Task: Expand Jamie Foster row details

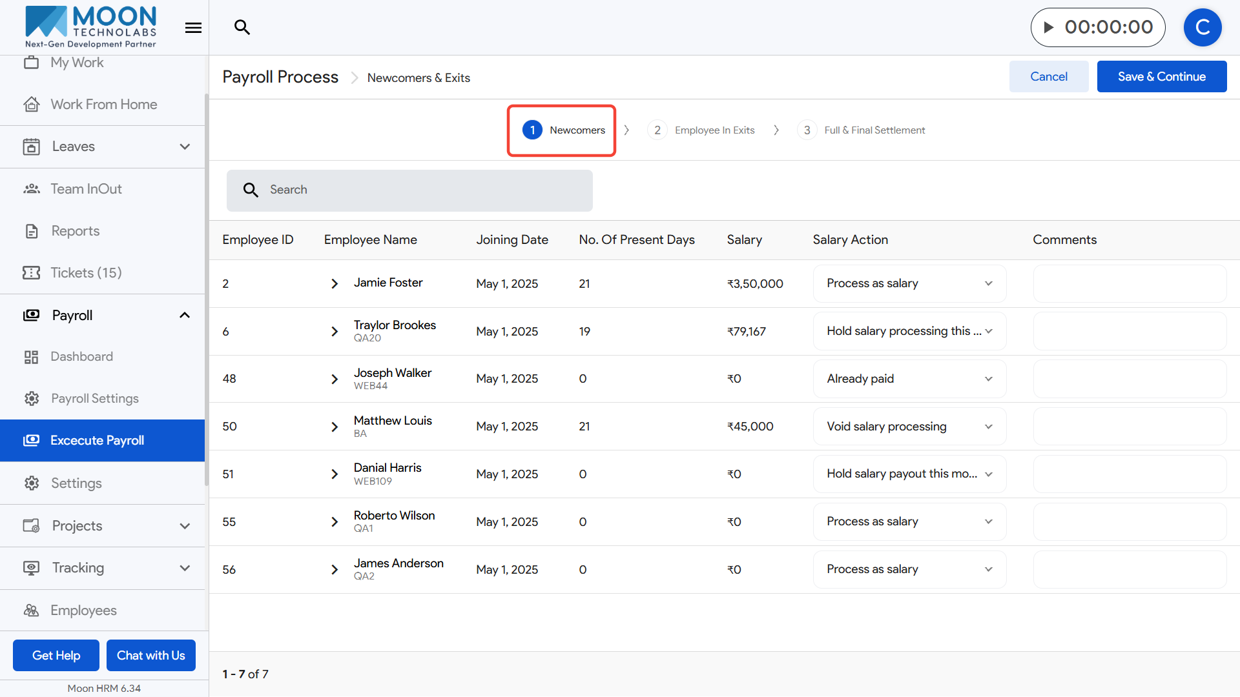Action: (x=335, y=283)
